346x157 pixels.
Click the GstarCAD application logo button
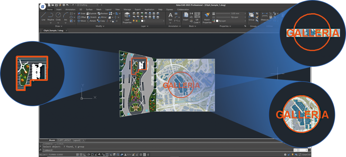click(x=42, y=6)
